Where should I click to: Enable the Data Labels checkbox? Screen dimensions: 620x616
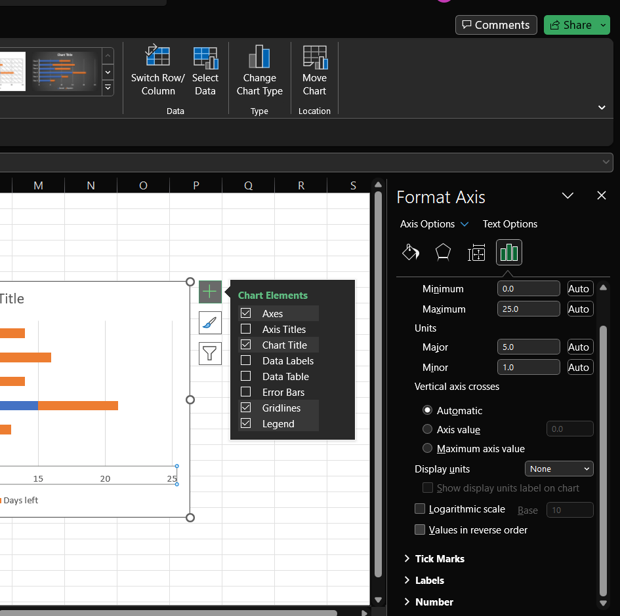pyautogui.click(x=245, y=360)
